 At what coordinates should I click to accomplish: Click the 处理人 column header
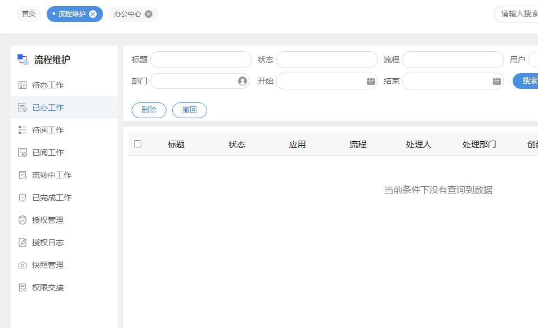tap(418, 145)
